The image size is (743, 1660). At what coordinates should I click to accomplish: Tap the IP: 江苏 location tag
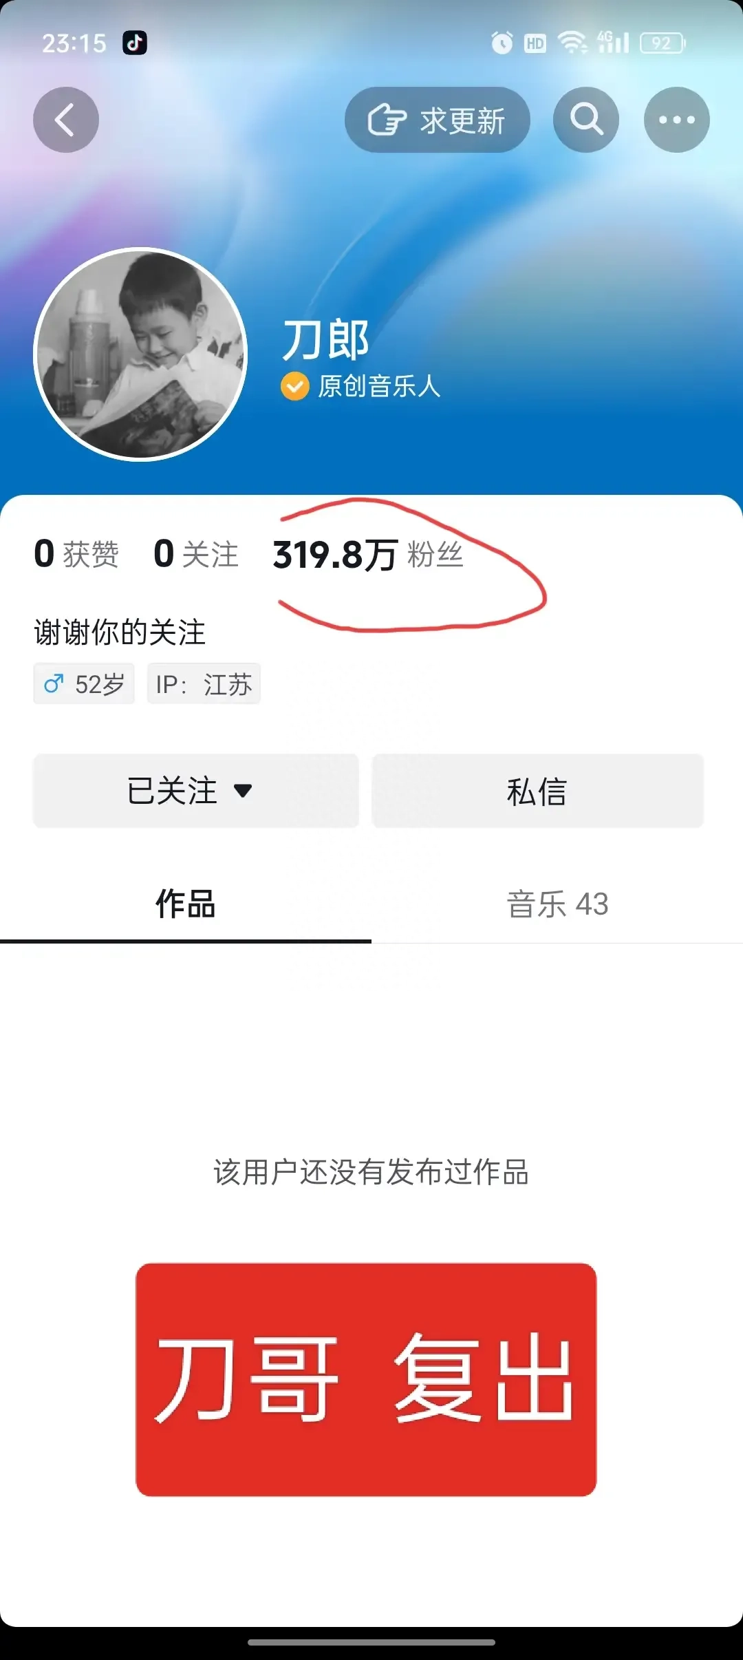tap(204, 684)
